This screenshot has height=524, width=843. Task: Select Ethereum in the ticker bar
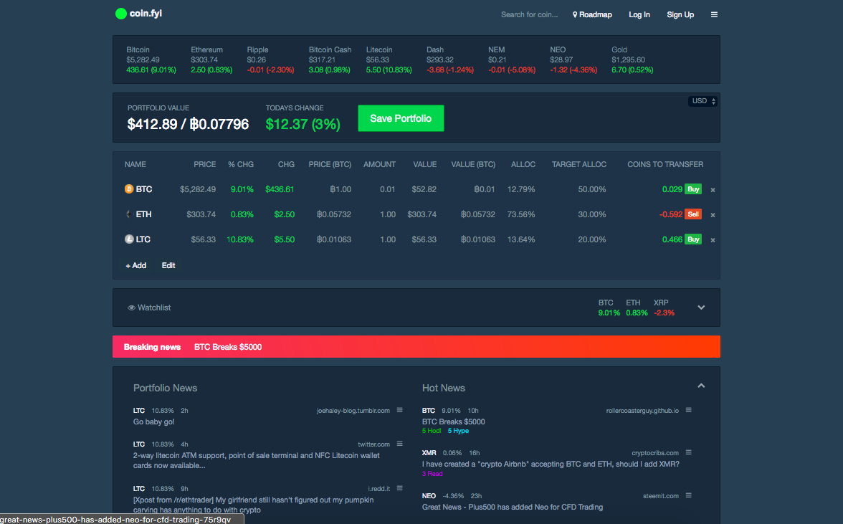(211, 59)
